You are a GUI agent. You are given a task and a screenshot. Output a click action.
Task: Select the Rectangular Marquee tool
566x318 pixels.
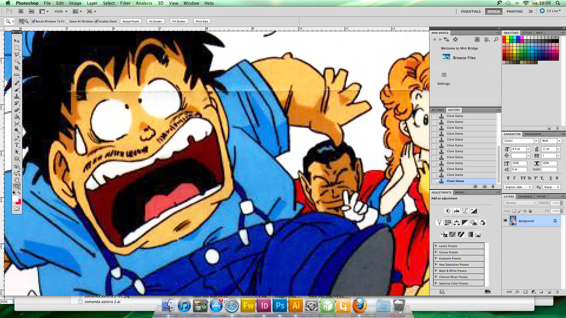tap(17, 48)
